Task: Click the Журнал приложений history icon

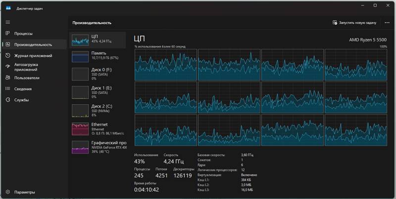Action: click(8, 56)
